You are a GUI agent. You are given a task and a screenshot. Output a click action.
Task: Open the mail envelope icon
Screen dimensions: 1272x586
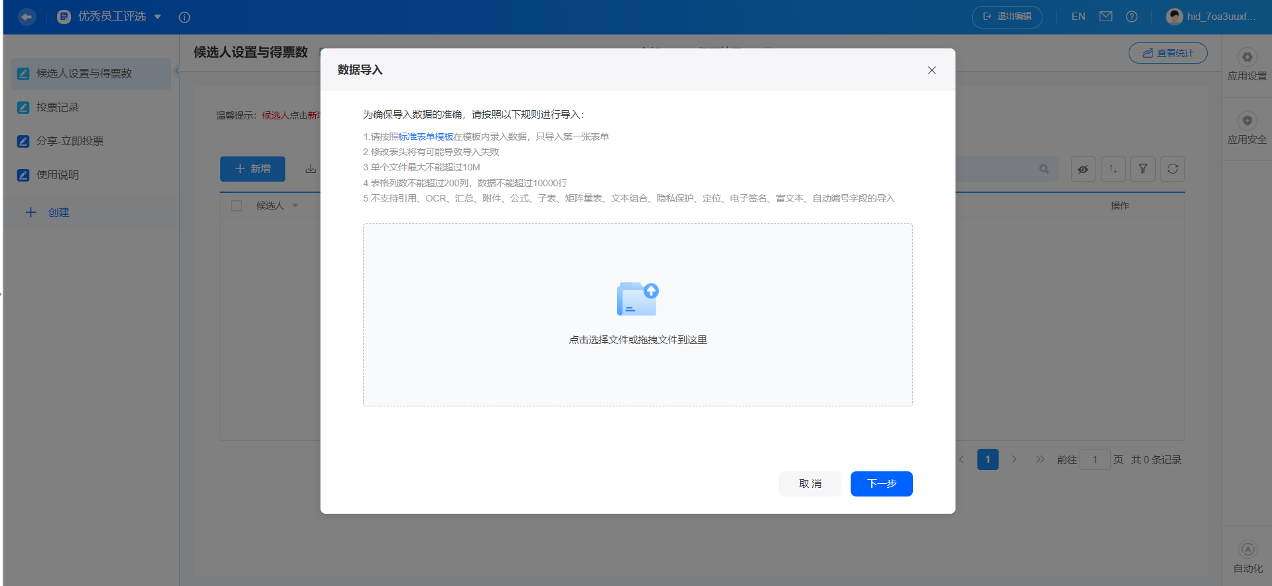tap(1105, 17)
